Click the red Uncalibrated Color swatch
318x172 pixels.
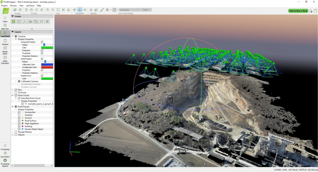(x=47, y=67)
